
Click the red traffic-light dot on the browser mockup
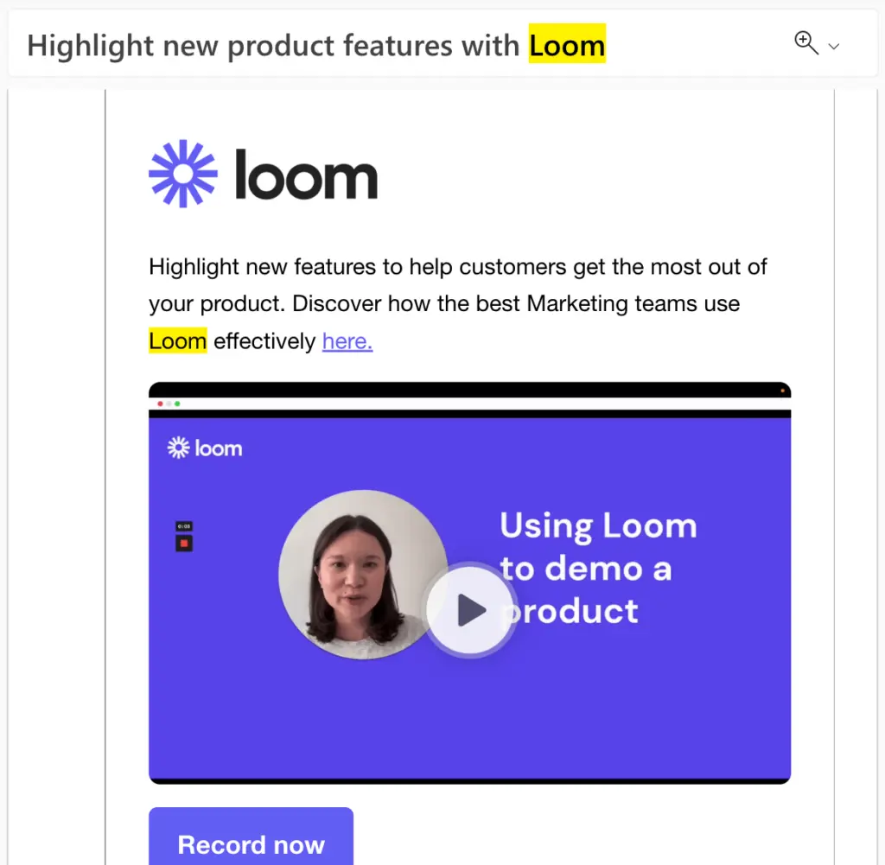point(160,403)
